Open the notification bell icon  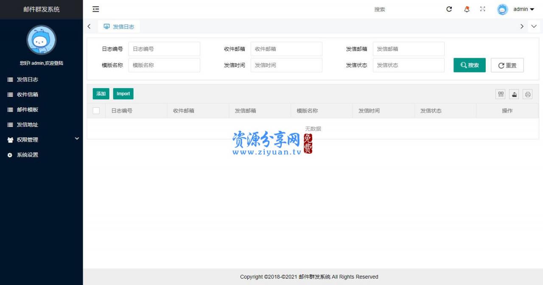tap(467, 9)
